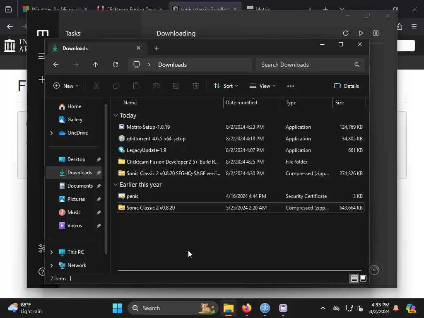424x318 pixels.
Task: Open the See more ellipsis menu
Action: pyautogui.click(x=290, y=86)
